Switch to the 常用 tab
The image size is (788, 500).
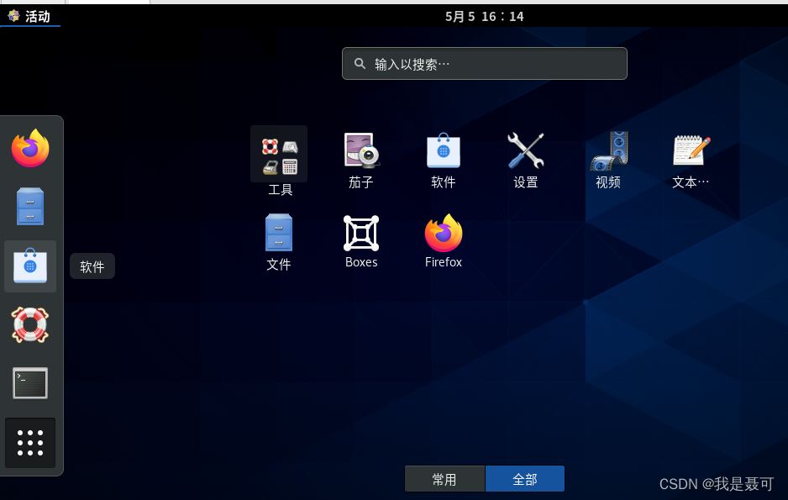point(444,479)
